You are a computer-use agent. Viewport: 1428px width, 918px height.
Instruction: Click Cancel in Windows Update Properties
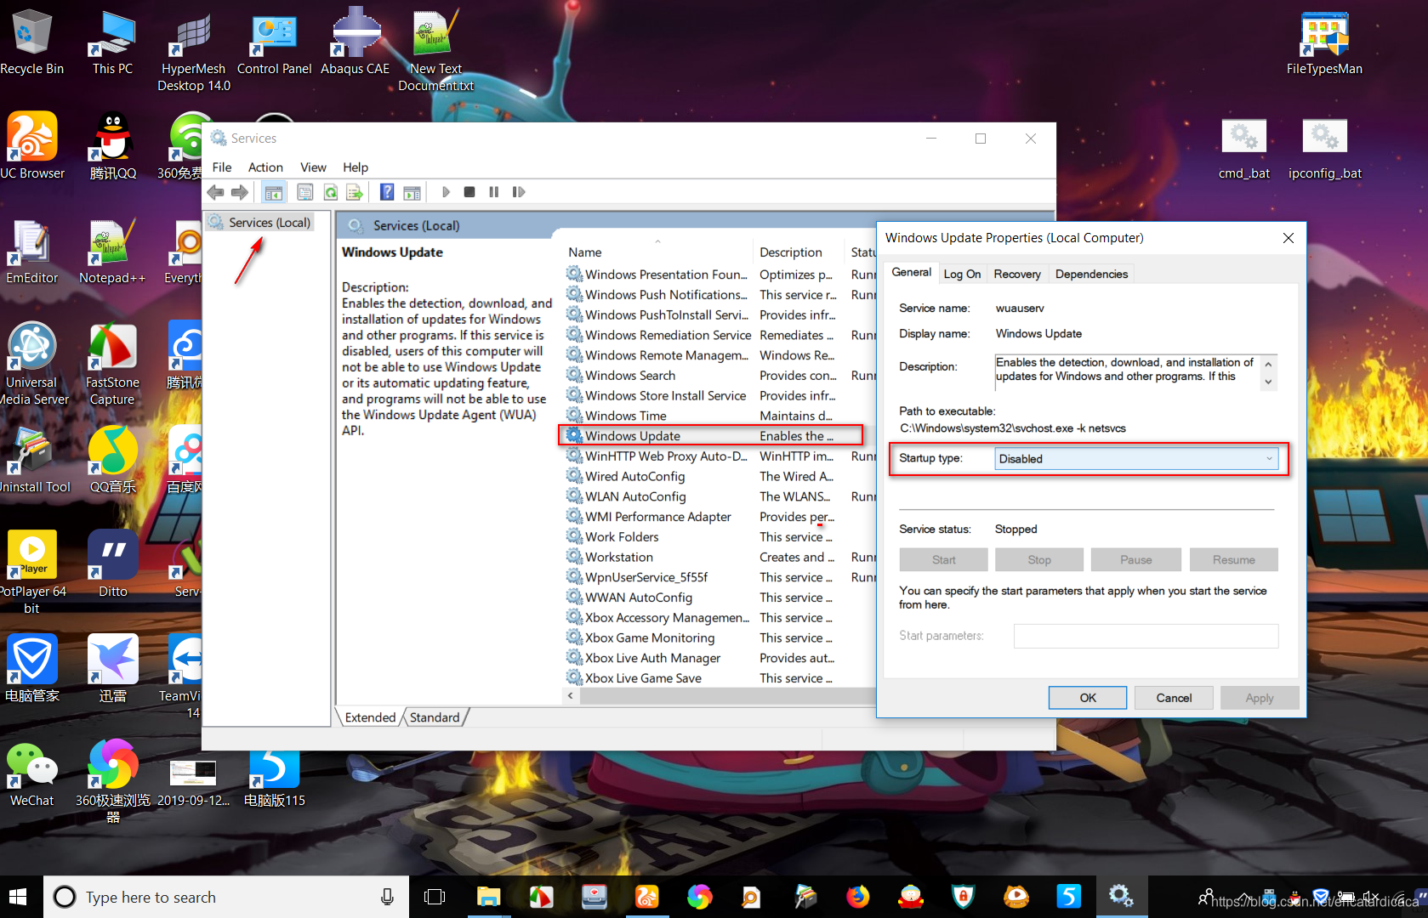(x=1174, y=698)
